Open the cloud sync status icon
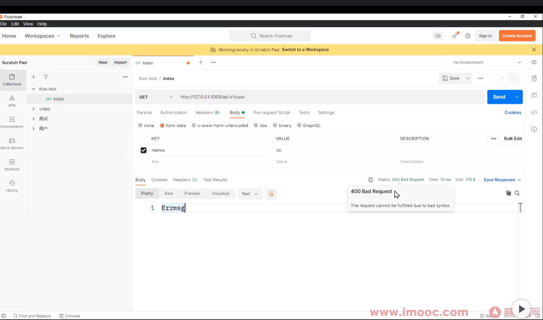This screenshot has width=543, height=320. (438, 36)
